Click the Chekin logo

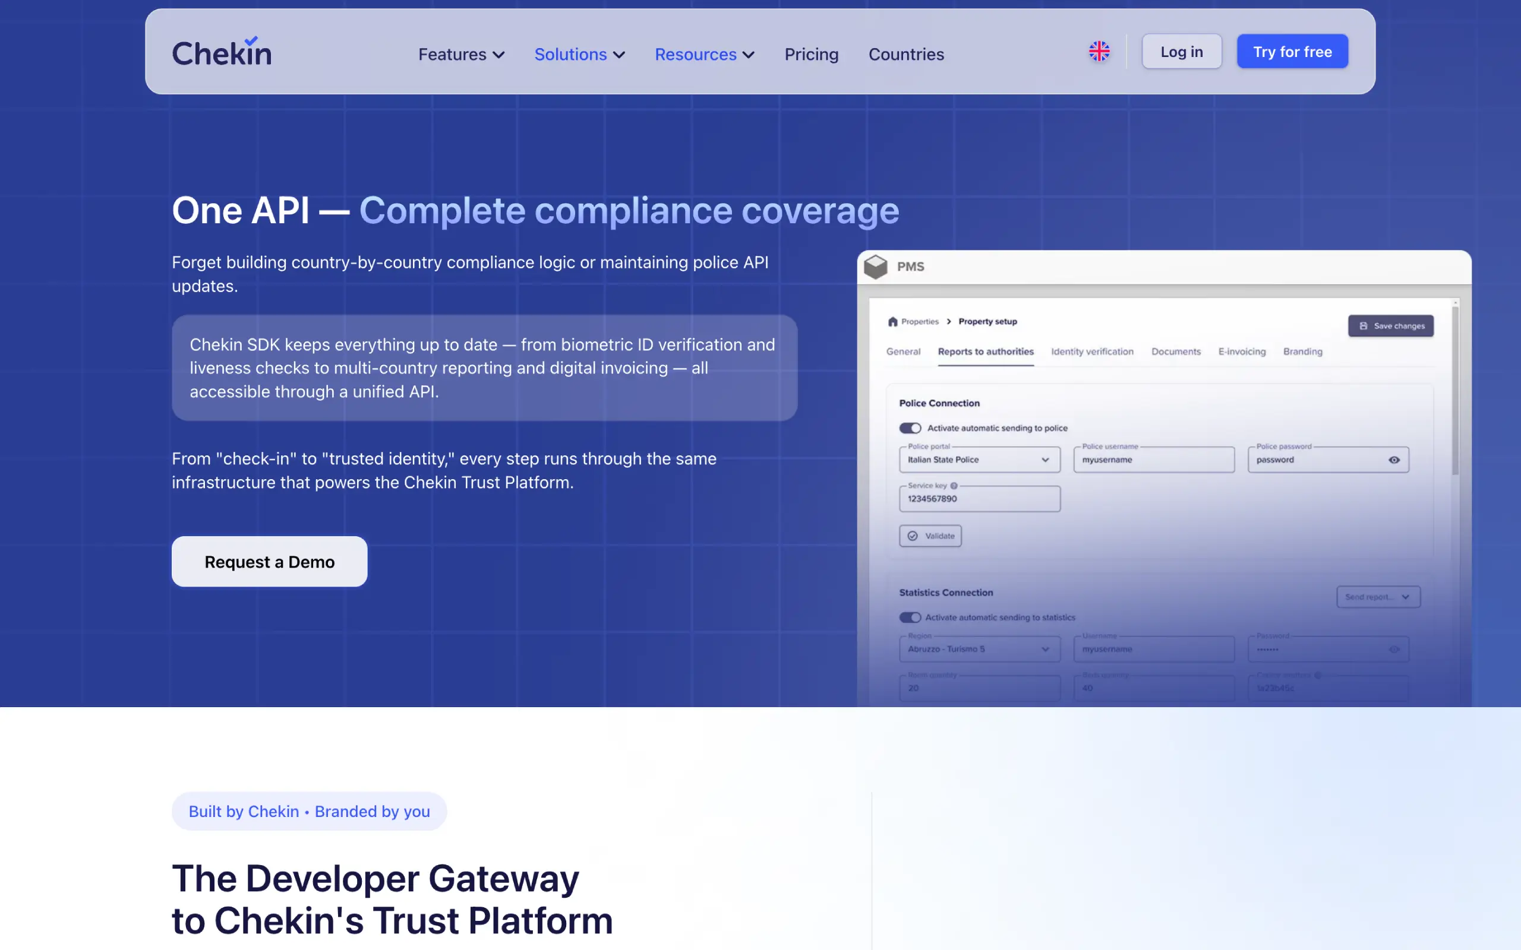point(222,52)
